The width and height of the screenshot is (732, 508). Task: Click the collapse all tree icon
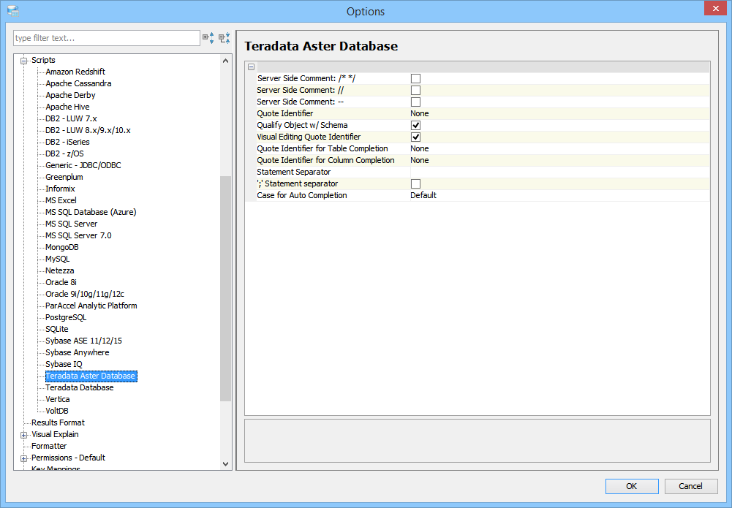click(x=224, y=38)
